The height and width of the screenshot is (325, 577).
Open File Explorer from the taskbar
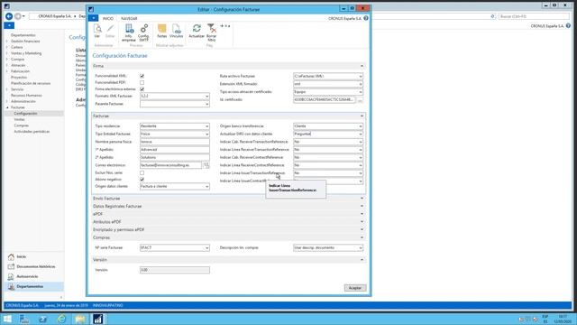coord(80,319)
